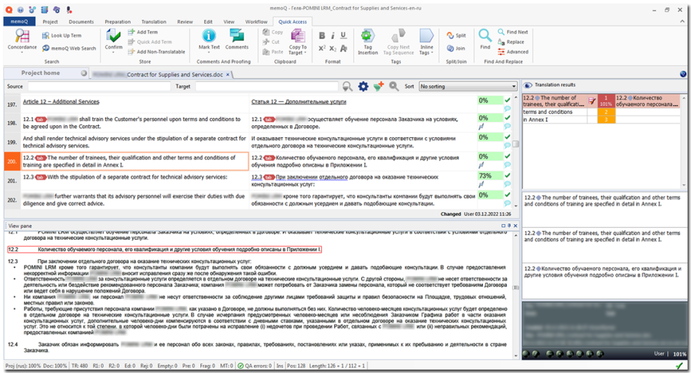Open the memoQ application menu
The height and width of the screenshot is (373, 691).
(19, 22)
